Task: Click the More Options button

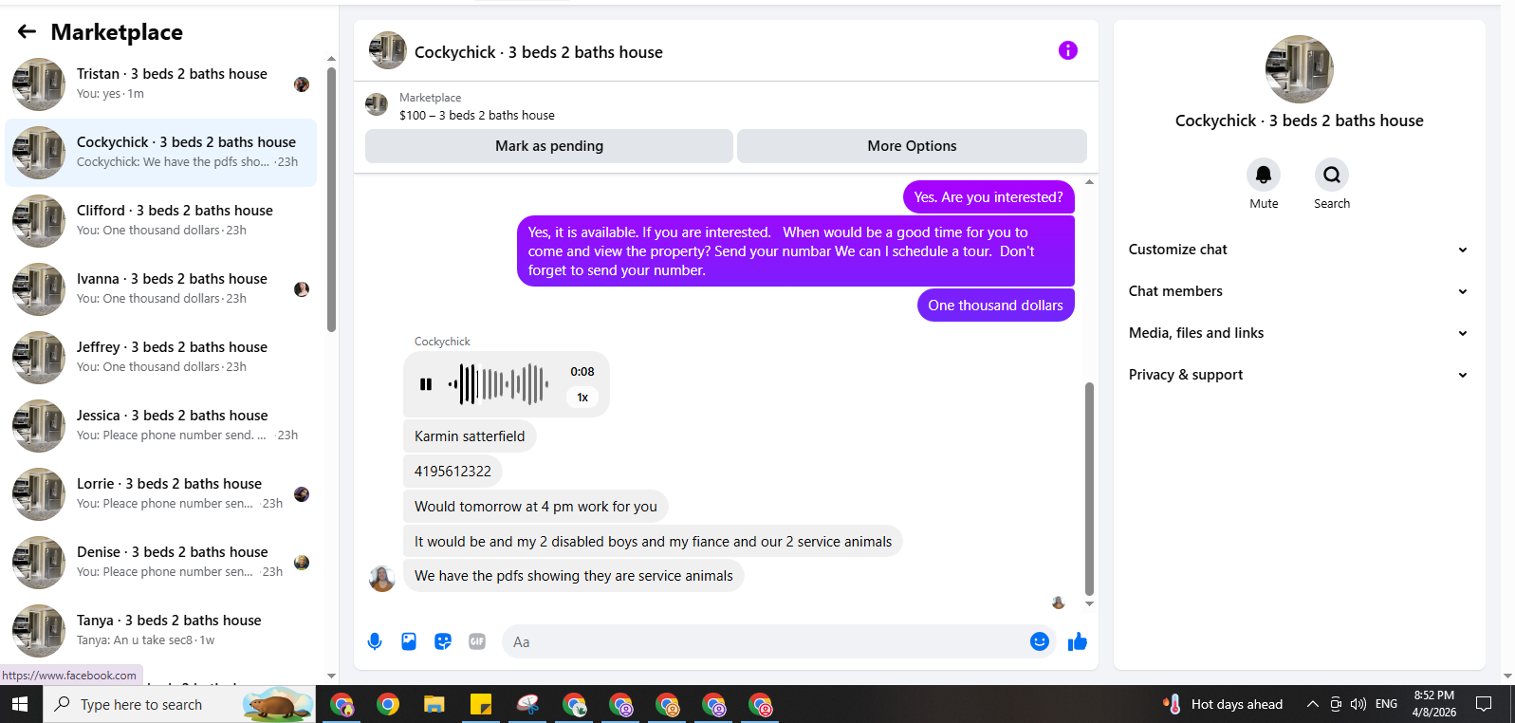Action: tap(912, 146)
